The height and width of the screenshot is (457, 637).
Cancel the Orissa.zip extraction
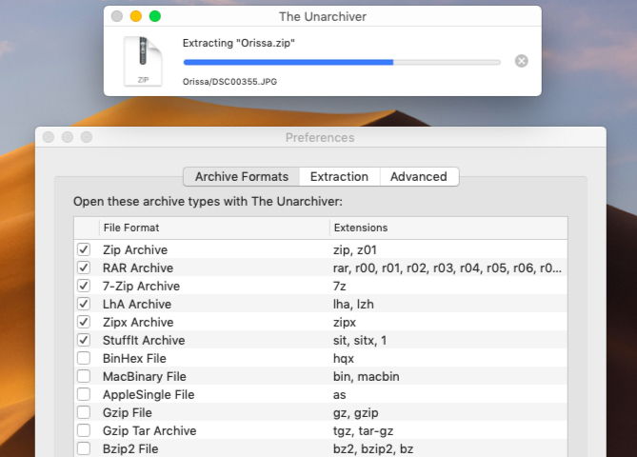pyautogui.click(x=521, y=61)
